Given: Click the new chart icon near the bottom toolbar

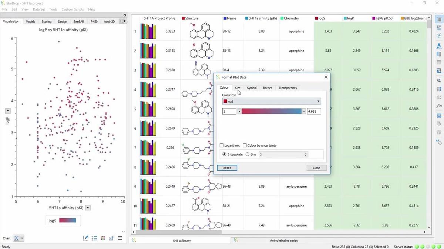Looking at the screenshot, I should pos(111,238).
